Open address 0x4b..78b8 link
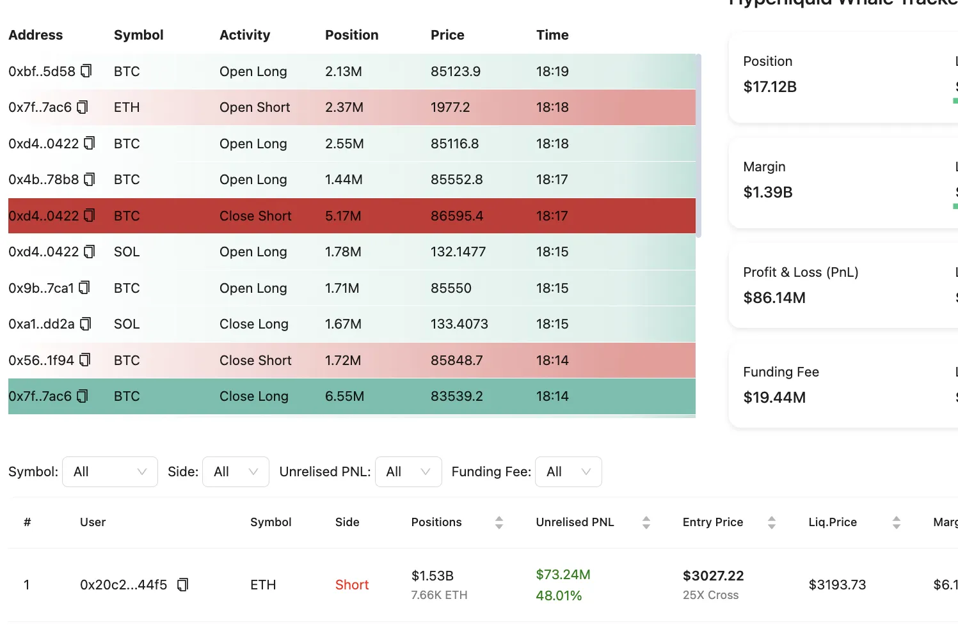This screenshot has width=958, height=638. (44, 180)
